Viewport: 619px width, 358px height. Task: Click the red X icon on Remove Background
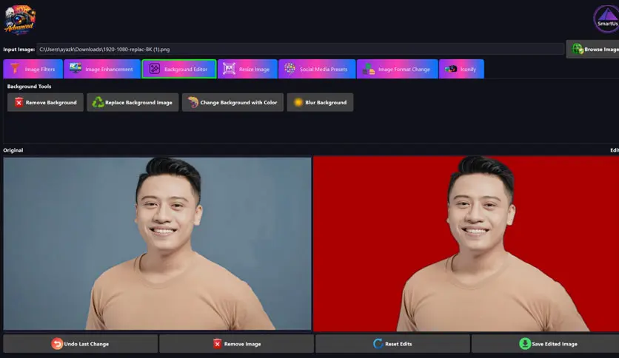click(x=19, y=103)
